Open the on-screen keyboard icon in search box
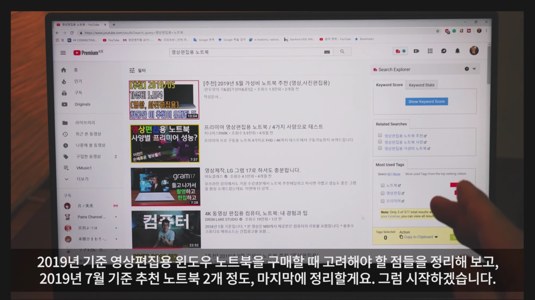The image size is (535, 300). point(327,52)
